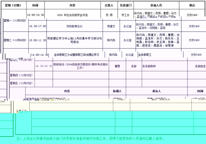Click the 内容 header next to 协调人
The width and height of the screenshot is (206, 144).
pyautogui.click(x=67, y=91)
